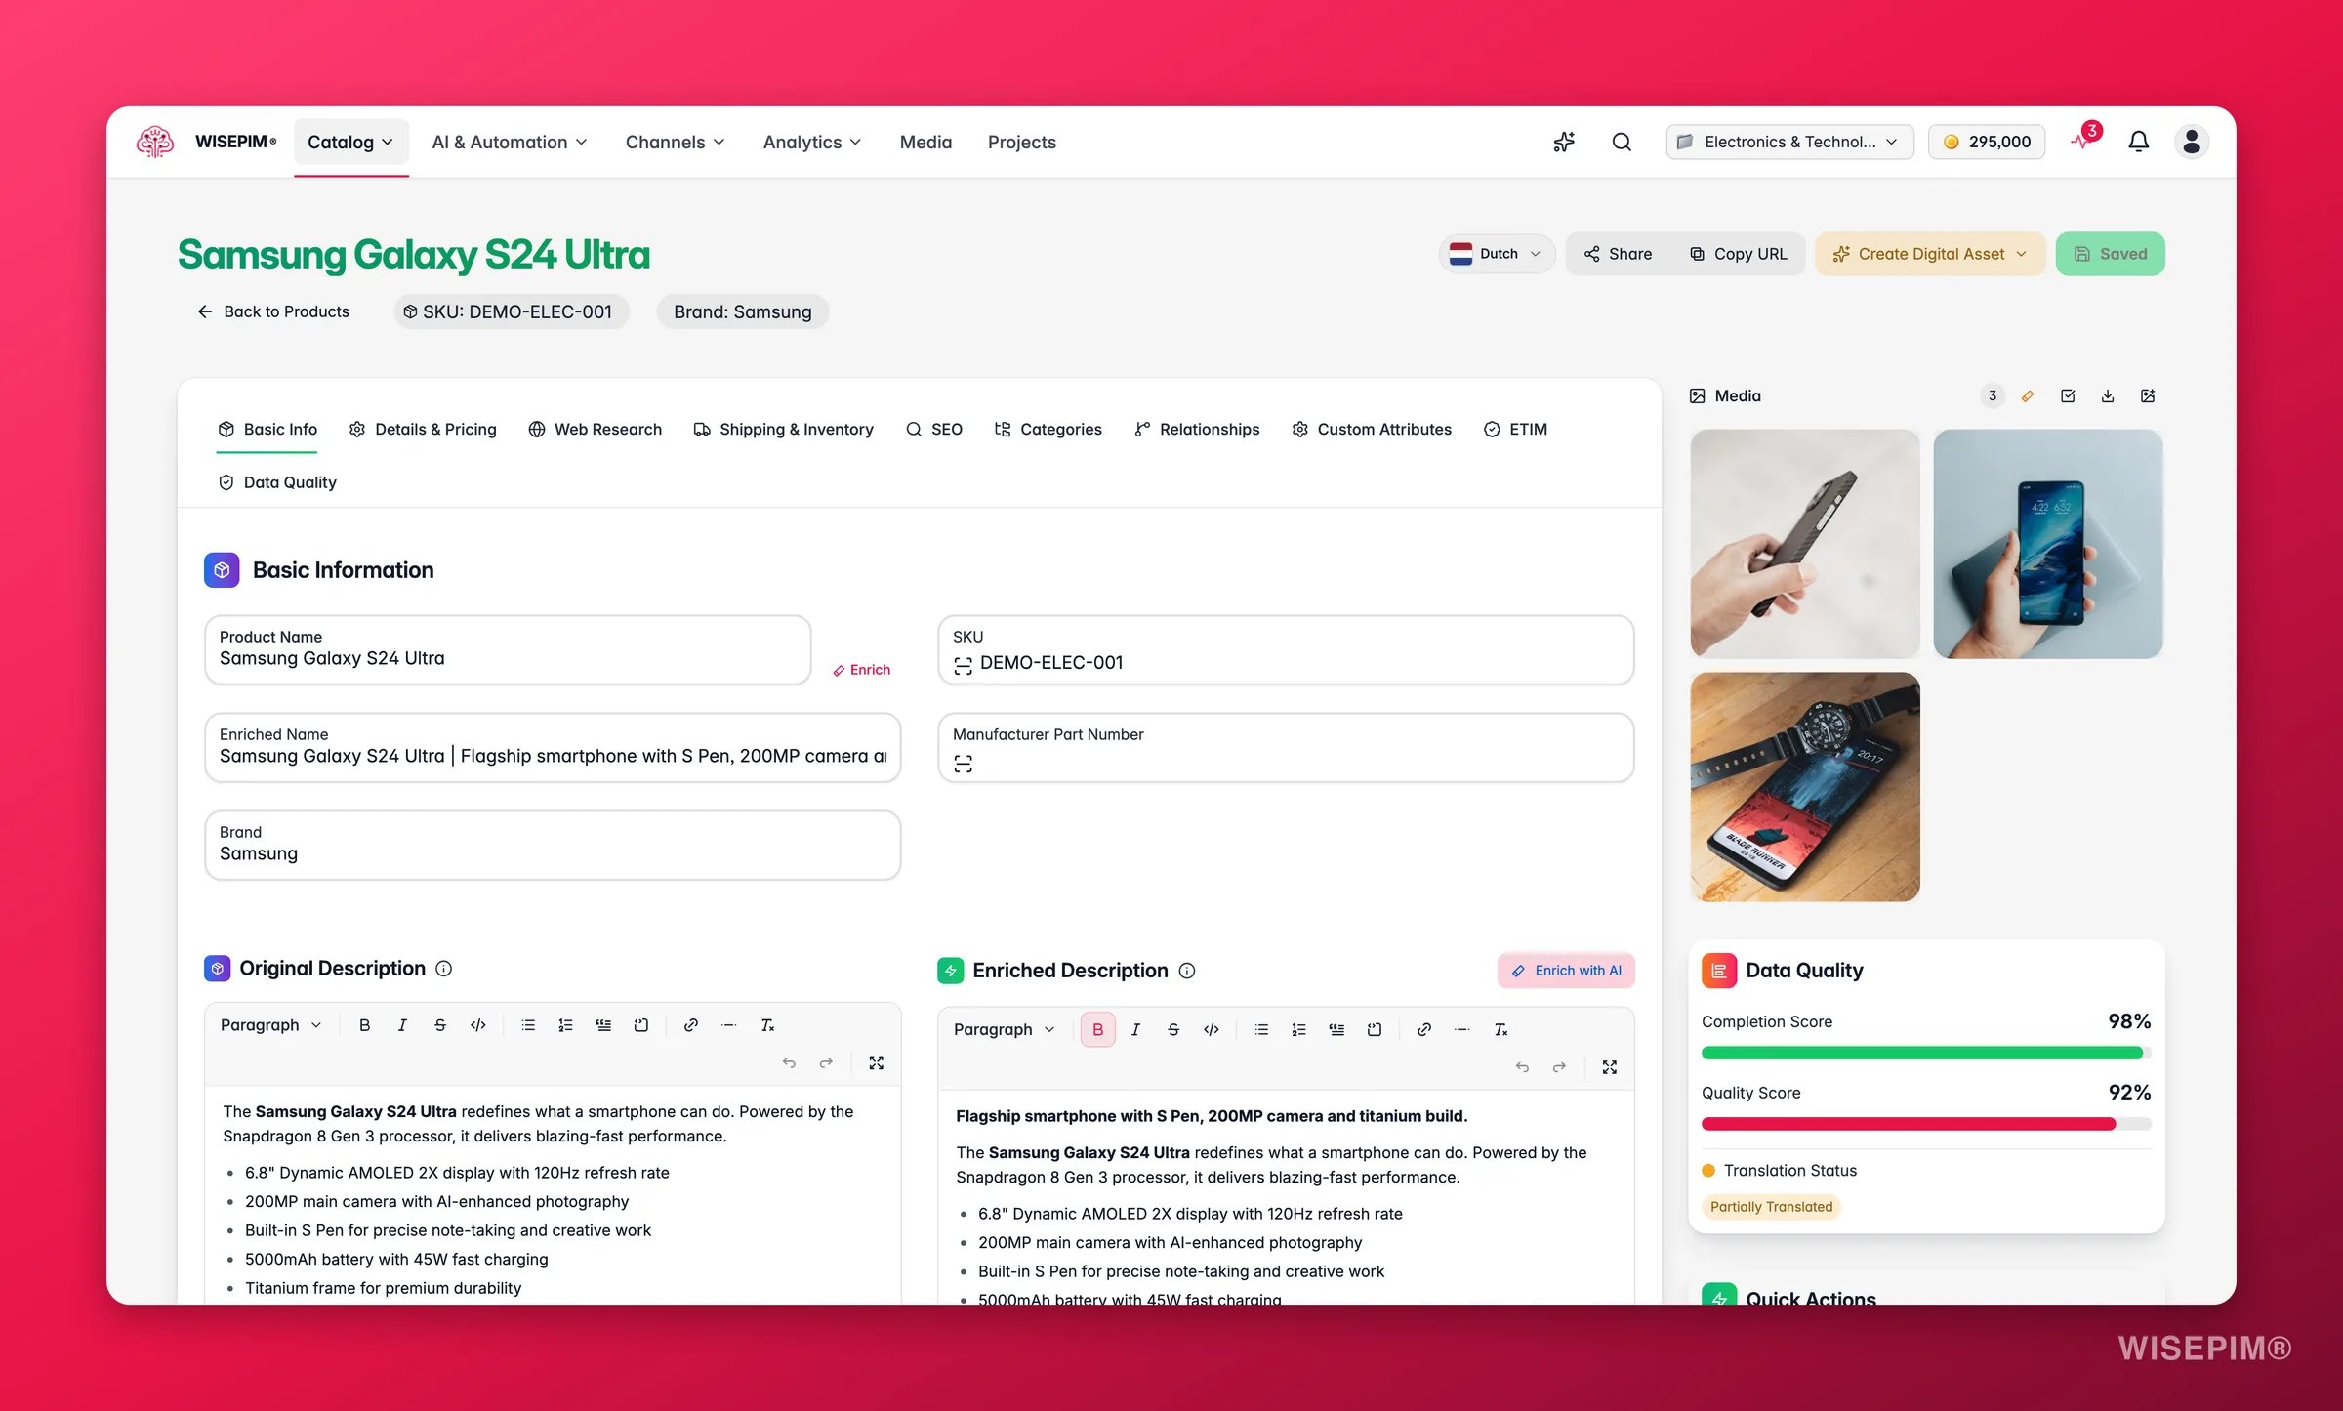Click the search magnifier icon

(x=1622, y=142)
